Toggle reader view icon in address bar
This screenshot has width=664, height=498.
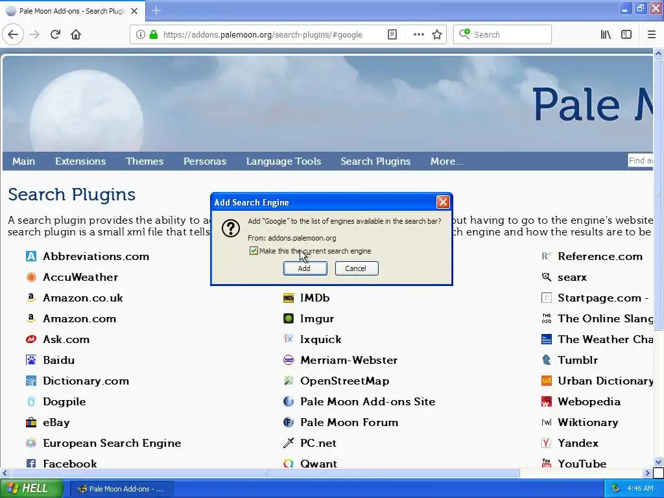(x=392, y=34)
